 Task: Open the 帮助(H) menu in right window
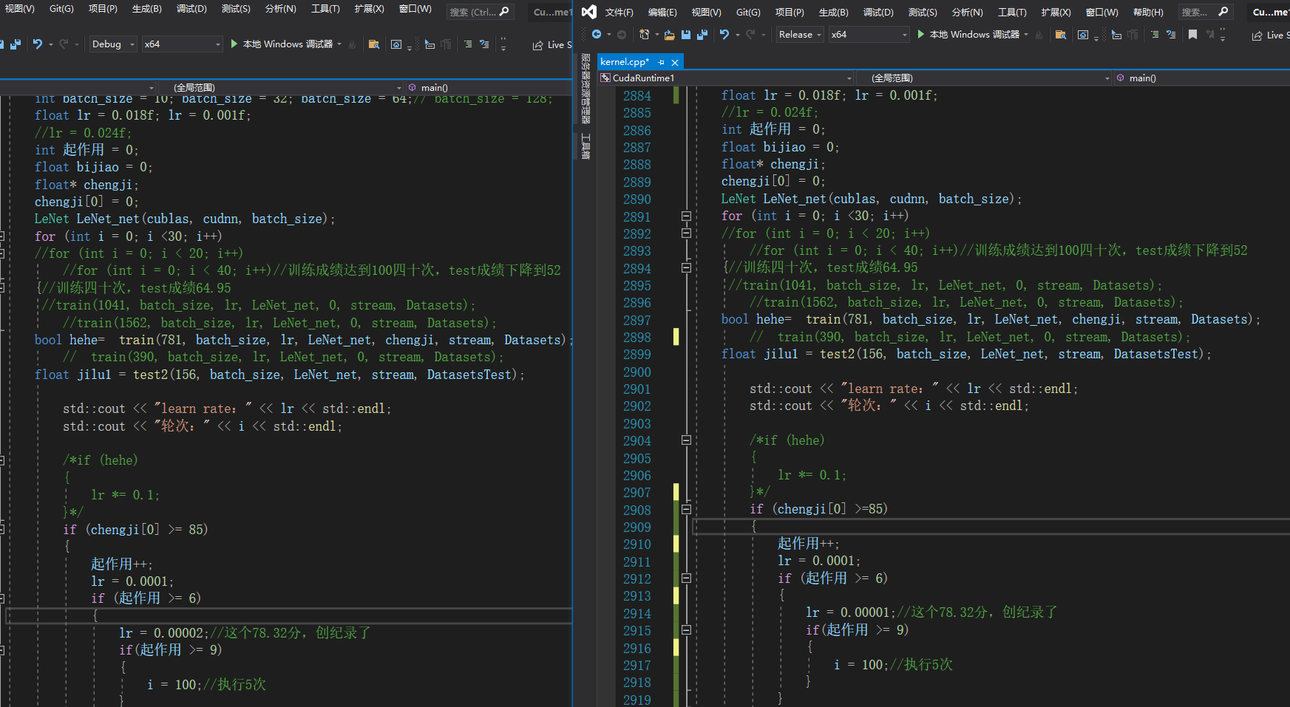(x=1148, y=12)
